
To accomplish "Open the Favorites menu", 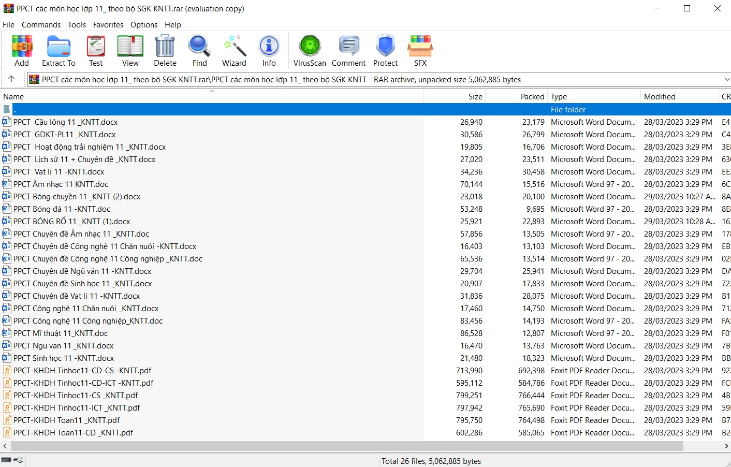I will coord(108,25).
